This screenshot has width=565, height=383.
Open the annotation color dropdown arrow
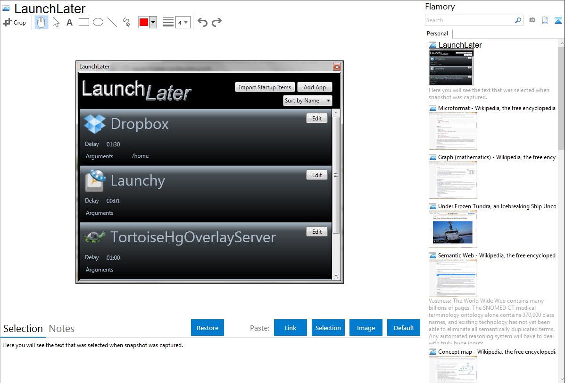153,22
